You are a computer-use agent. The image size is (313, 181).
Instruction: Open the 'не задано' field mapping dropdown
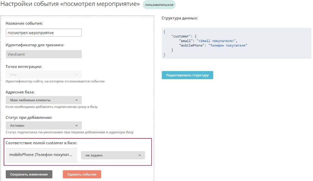(x=113, y=155)
